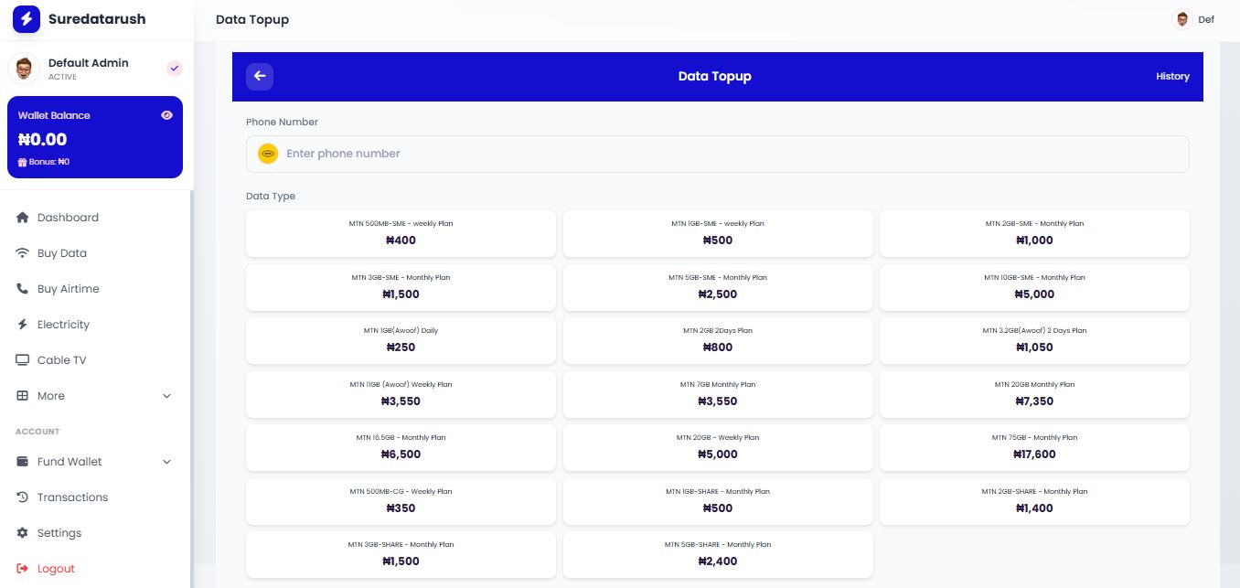
Task: Select MTN 10GB-SME Monthly Plan ₦5,000
Action: click(1034, 287)
